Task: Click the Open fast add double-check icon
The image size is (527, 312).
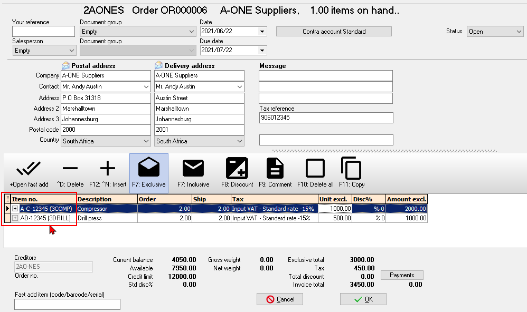Action: point(29,169)
